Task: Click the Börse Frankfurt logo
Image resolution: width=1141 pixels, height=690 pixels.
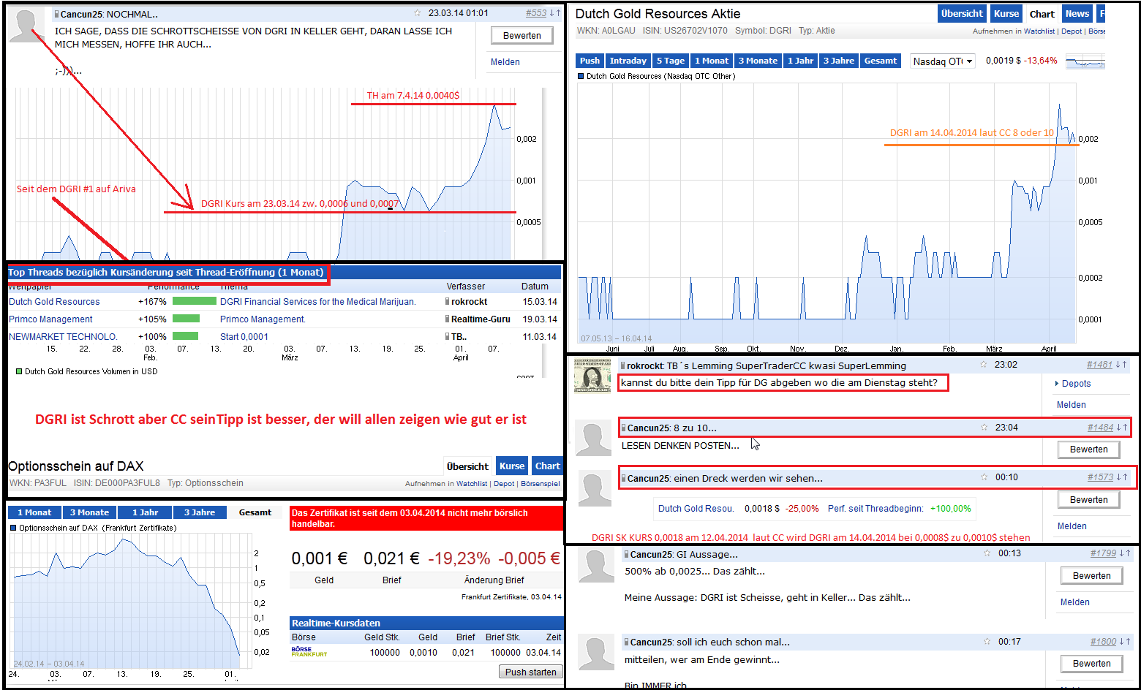Action: (309, 651)
